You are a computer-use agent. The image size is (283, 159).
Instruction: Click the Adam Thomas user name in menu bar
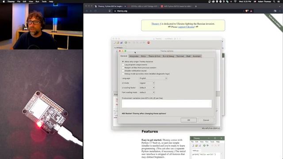pos(264,1)
